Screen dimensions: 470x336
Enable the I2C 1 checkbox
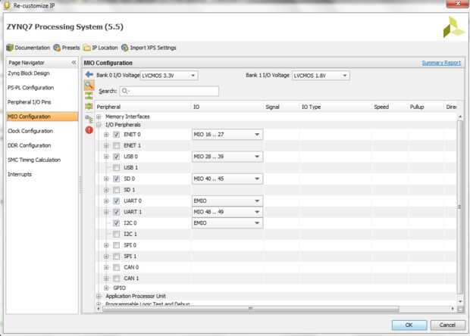click(x=116, y=234)
